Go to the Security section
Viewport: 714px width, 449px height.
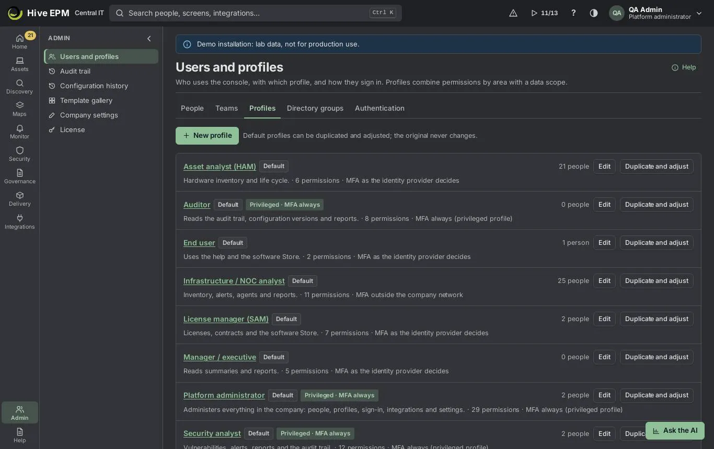(x=19, y=154)
